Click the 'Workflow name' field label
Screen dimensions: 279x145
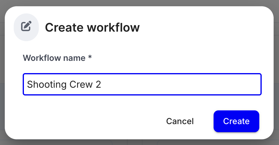pyautogui.click(x=54, y=58)
